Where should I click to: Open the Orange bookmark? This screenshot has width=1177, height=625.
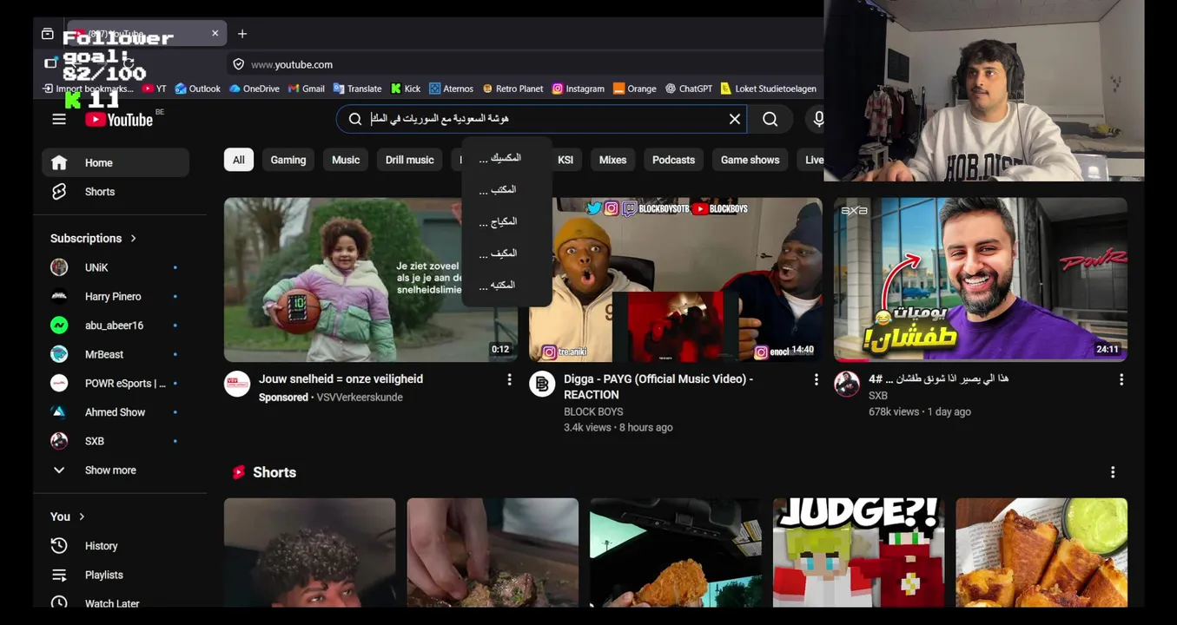coord(635,89)
